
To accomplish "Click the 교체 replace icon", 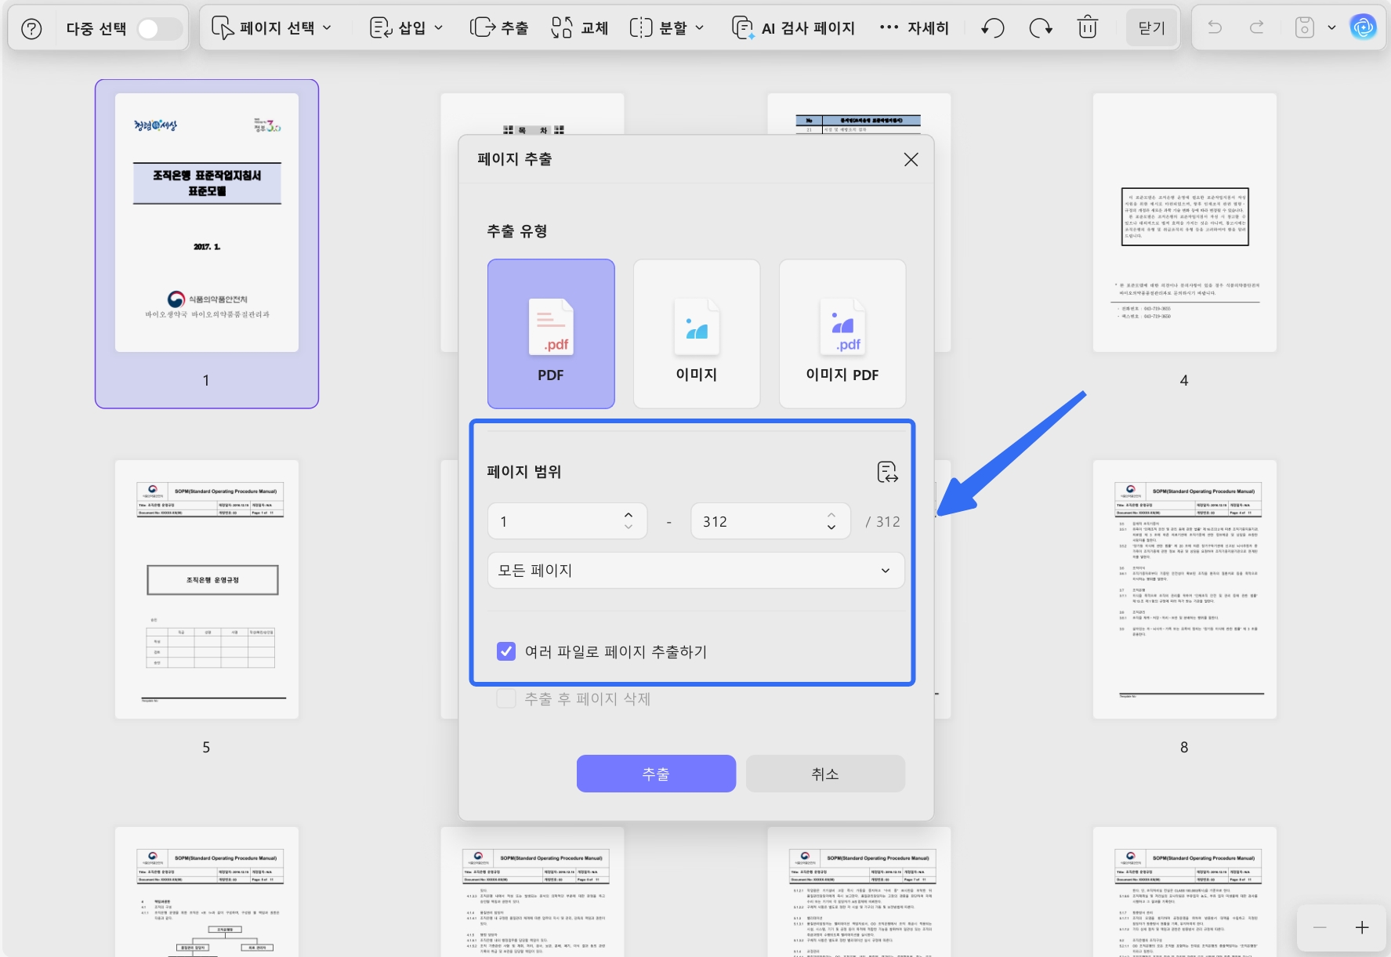I will coord(561,28).
